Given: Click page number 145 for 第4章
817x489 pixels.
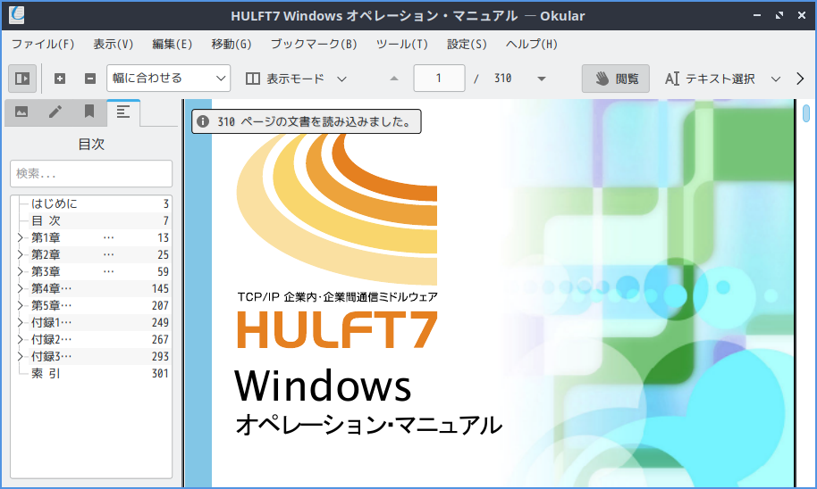Looking at the screenshot, I should [x=160, y=289].
